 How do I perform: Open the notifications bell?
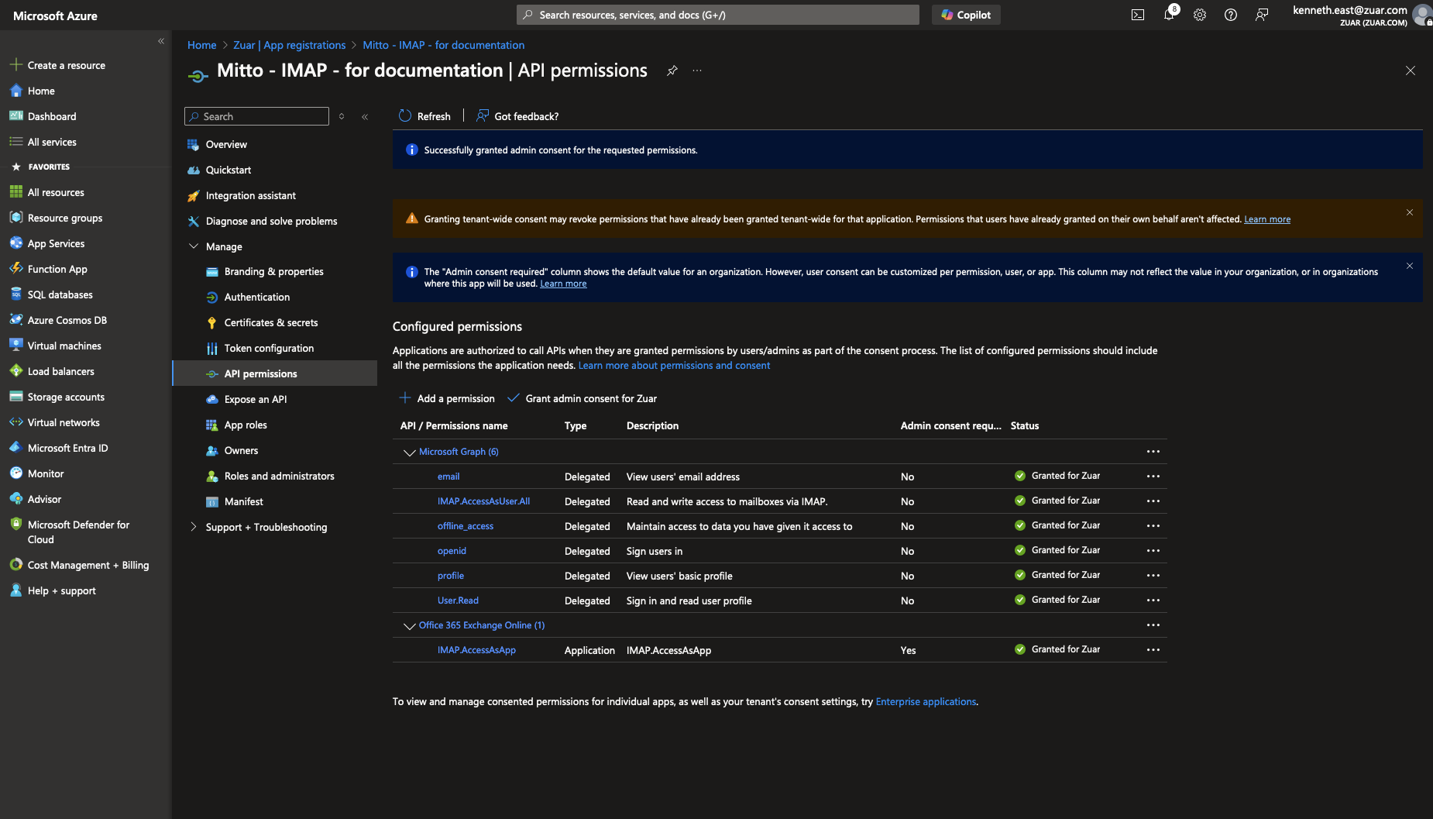point(1170,15)
